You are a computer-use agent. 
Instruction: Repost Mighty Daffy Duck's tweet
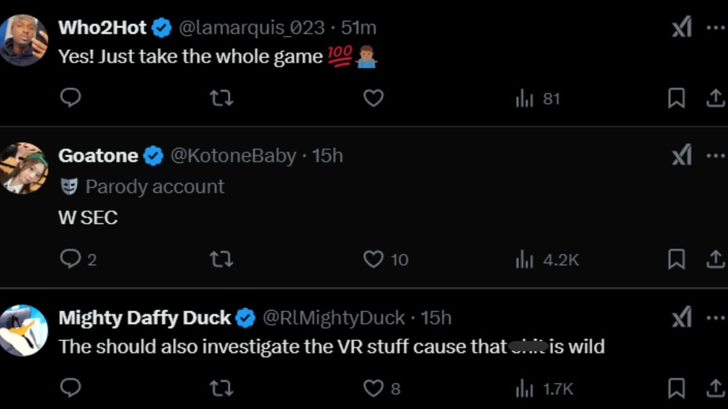tap(221, 388)
